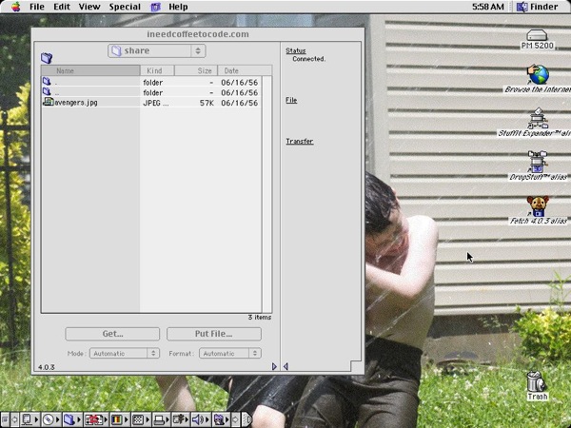
Task: Select the Fetch 4.0.3 alias icon
Action: (x=538, y=206)
